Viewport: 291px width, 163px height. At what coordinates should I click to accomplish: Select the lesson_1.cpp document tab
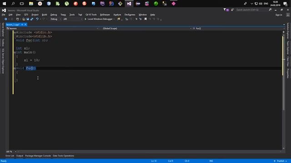click(13, 24)
